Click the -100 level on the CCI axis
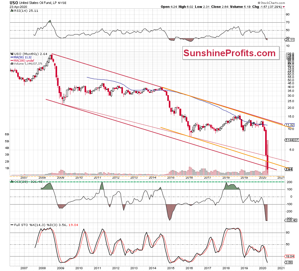Screen dimensions: 299x271 tap(289, 204)
